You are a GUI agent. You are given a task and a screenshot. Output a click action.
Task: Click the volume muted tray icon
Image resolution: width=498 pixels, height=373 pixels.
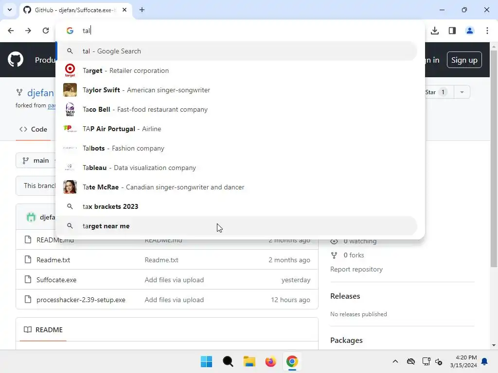439,361
